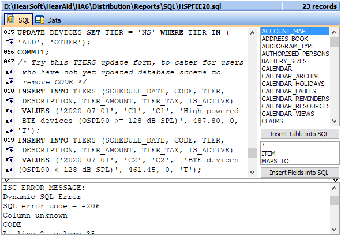Click wrap icon beside '(OSPL90 < 128' line
This screenshot has width=341, height=236.
(9, 169)
